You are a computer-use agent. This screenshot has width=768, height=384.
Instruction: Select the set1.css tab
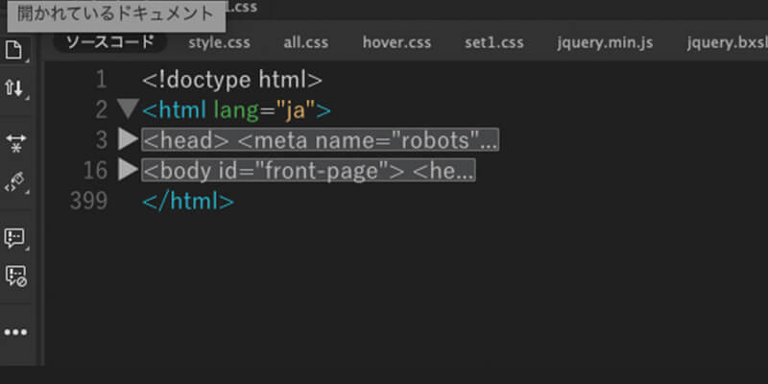click(x=493, y=42)
